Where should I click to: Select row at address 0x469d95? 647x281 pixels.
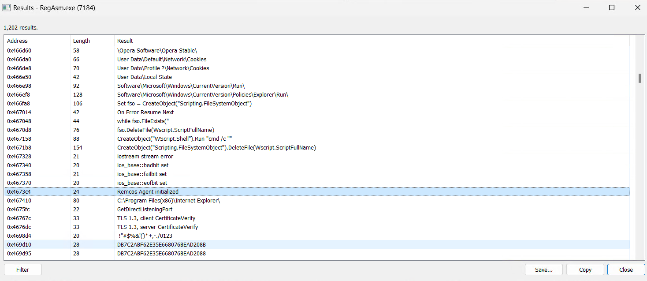point(19,253)
